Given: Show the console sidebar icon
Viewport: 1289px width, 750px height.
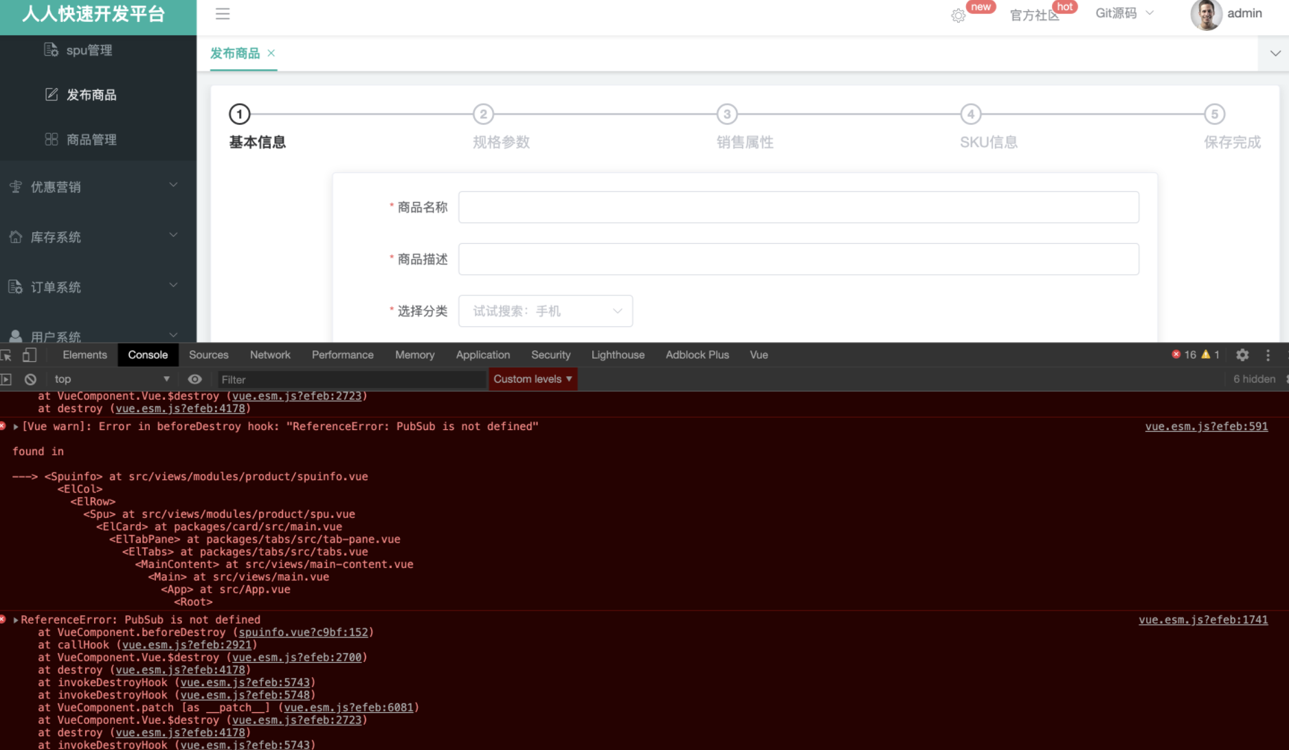Looking at the screenshot, I should pyautogui.click(x=6, y=379).
